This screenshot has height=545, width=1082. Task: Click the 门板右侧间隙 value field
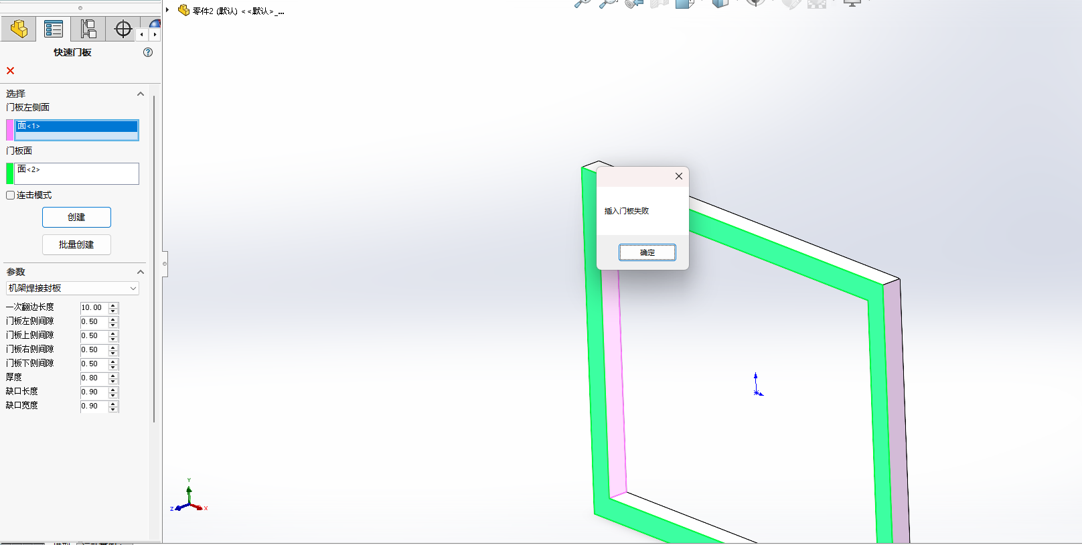point(94,349)
